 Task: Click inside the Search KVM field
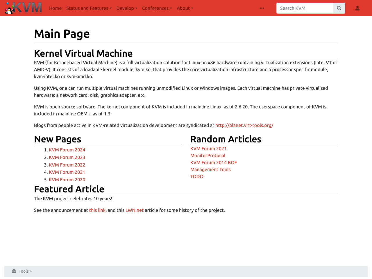[304, 8]
